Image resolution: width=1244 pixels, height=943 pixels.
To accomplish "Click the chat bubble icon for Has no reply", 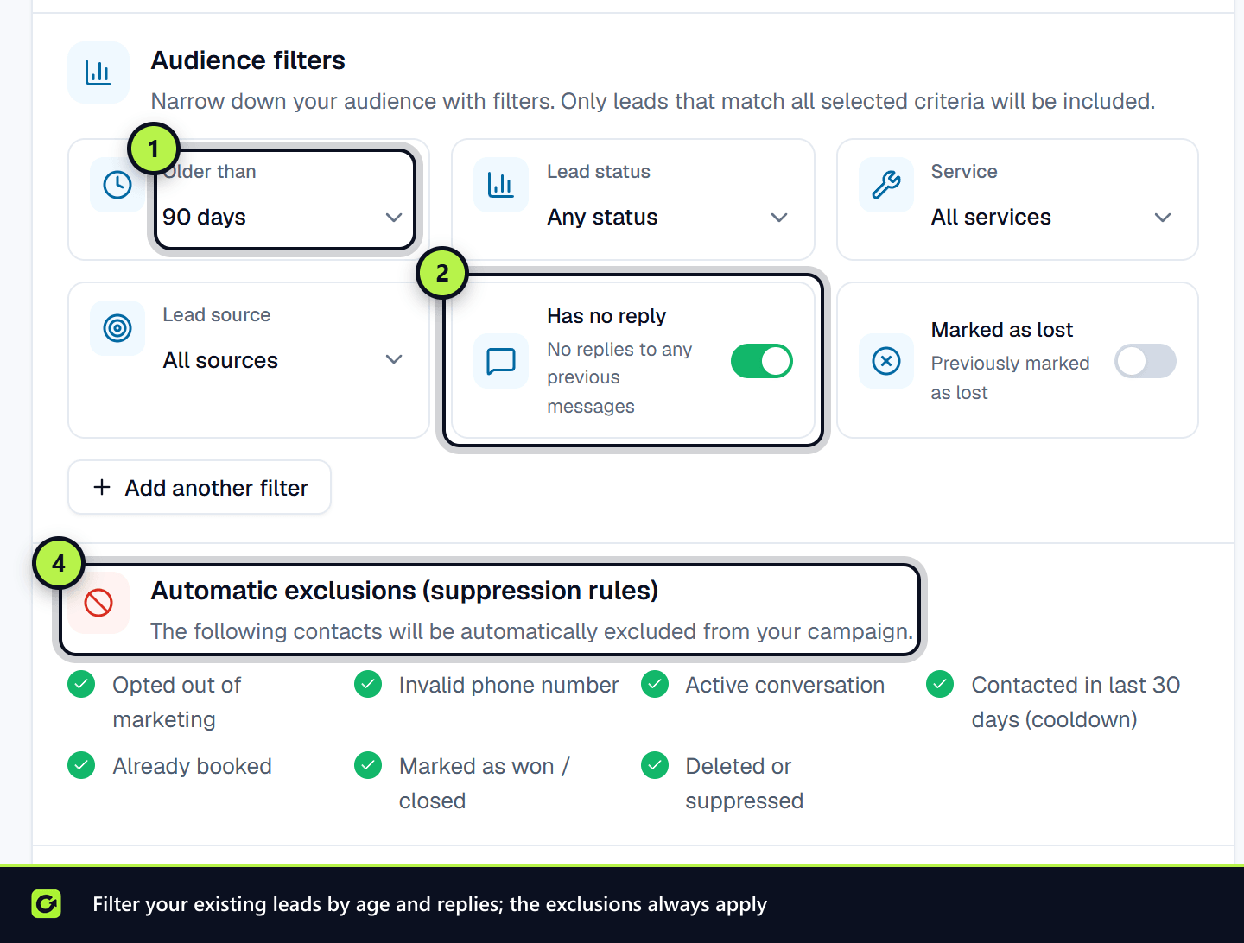I will coord(501,361).
